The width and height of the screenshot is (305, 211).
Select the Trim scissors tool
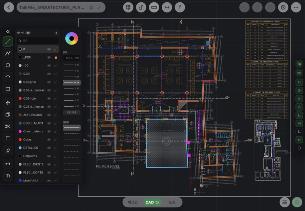pos(8,126)
